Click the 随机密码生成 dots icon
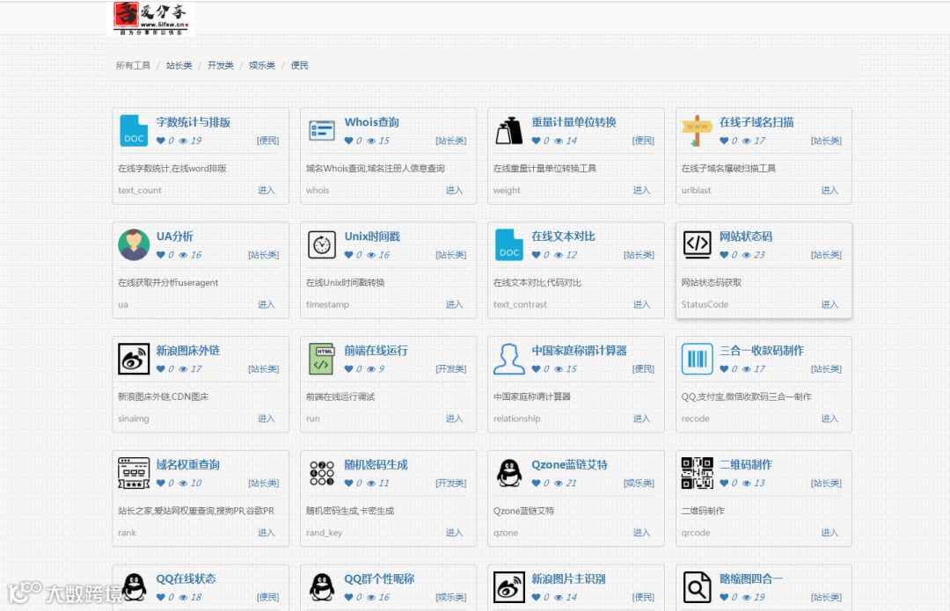950x611 pixels. click(x=322, y=473)
